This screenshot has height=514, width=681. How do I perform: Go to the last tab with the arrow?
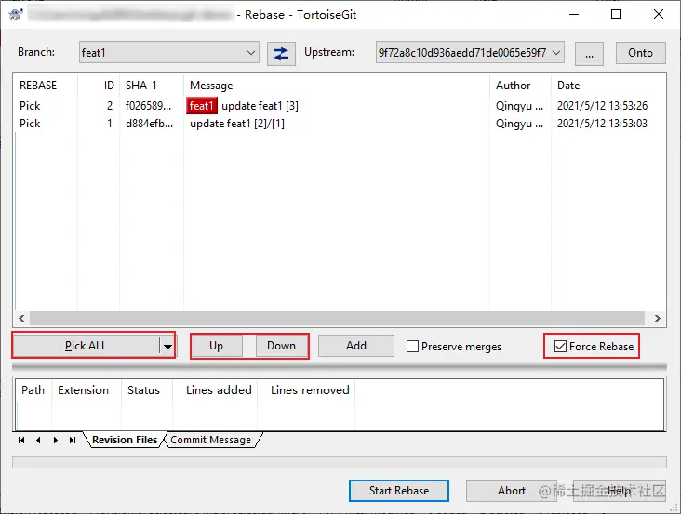[x=72, y=440]
